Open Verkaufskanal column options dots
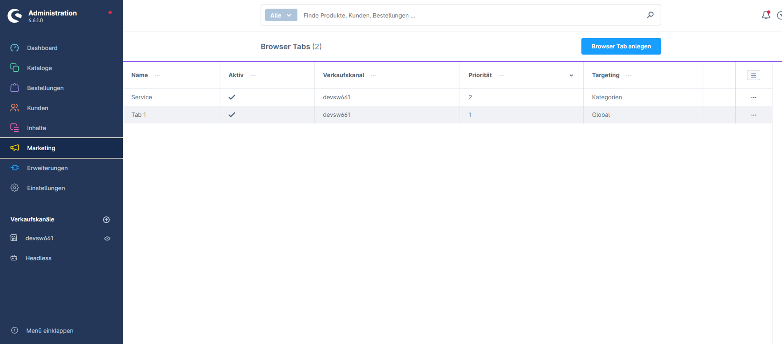This screenshot has height=344, width=782. 373,75
